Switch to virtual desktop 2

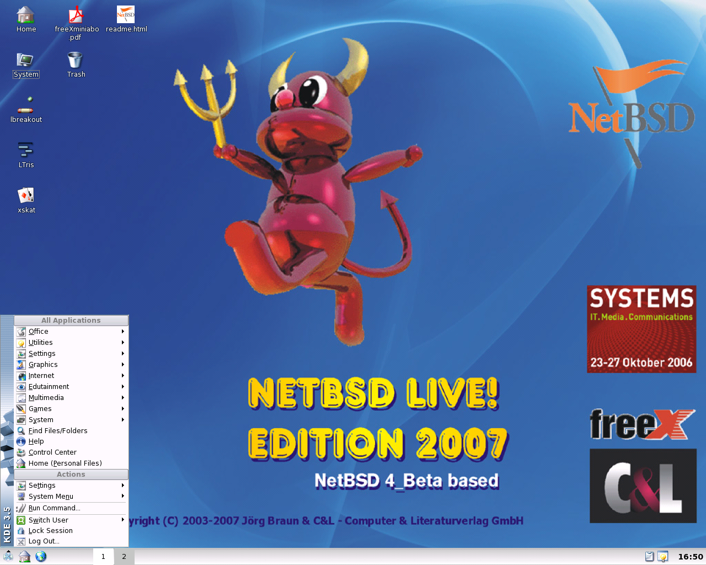coord(124,557)
